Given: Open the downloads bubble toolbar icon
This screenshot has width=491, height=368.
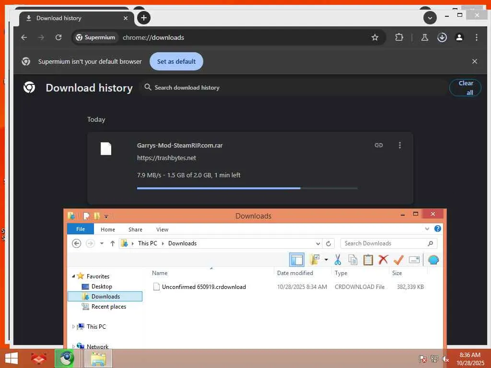Looking at the screenshot, I should click(x=442, y=37).
